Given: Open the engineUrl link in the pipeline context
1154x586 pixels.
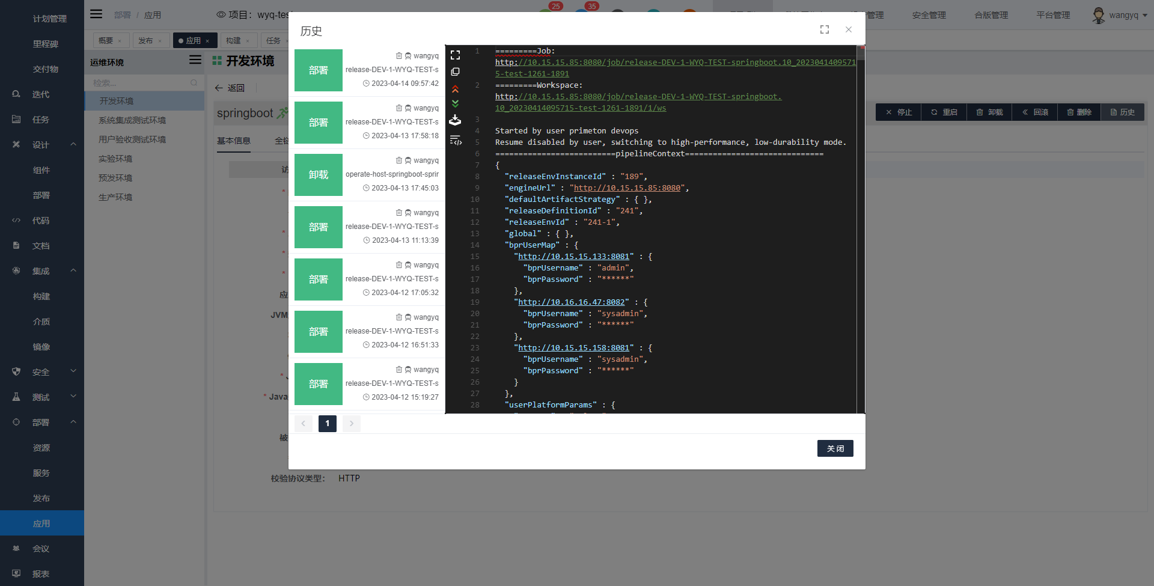Looking at the screenshot, I should click(x=627, y=188).
